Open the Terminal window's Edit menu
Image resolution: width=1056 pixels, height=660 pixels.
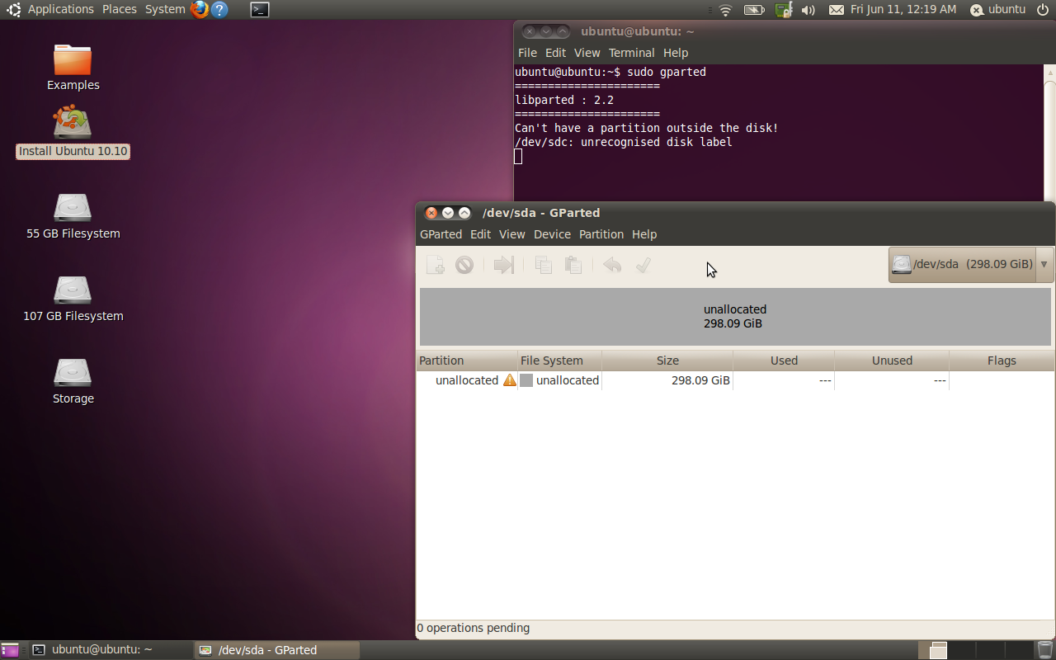coord(555,53)
